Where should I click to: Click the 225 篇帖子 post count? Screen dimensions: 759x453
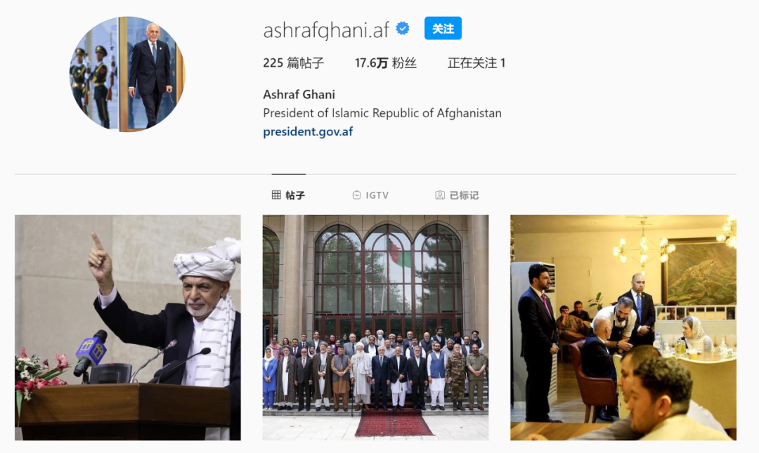(293, 63)
